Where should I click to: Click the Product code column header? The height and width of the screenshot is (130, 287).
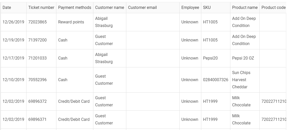coord(273,8)
